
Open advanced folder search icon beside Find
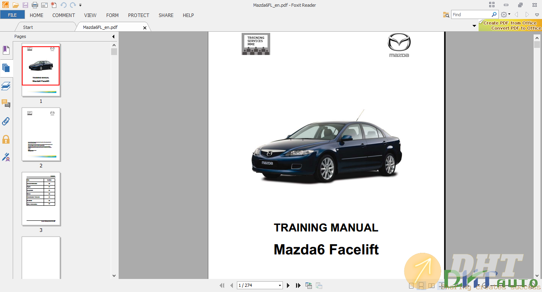click(446, 15)
